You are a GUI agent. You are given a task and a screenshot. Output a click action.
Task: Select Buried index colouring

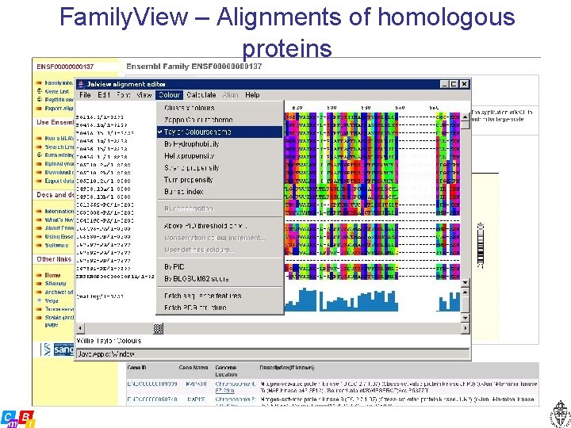(x=220, y=192)
